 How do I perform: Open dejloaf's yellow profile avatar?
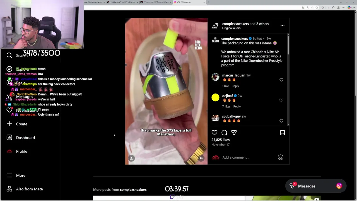(x=215, y=97)
